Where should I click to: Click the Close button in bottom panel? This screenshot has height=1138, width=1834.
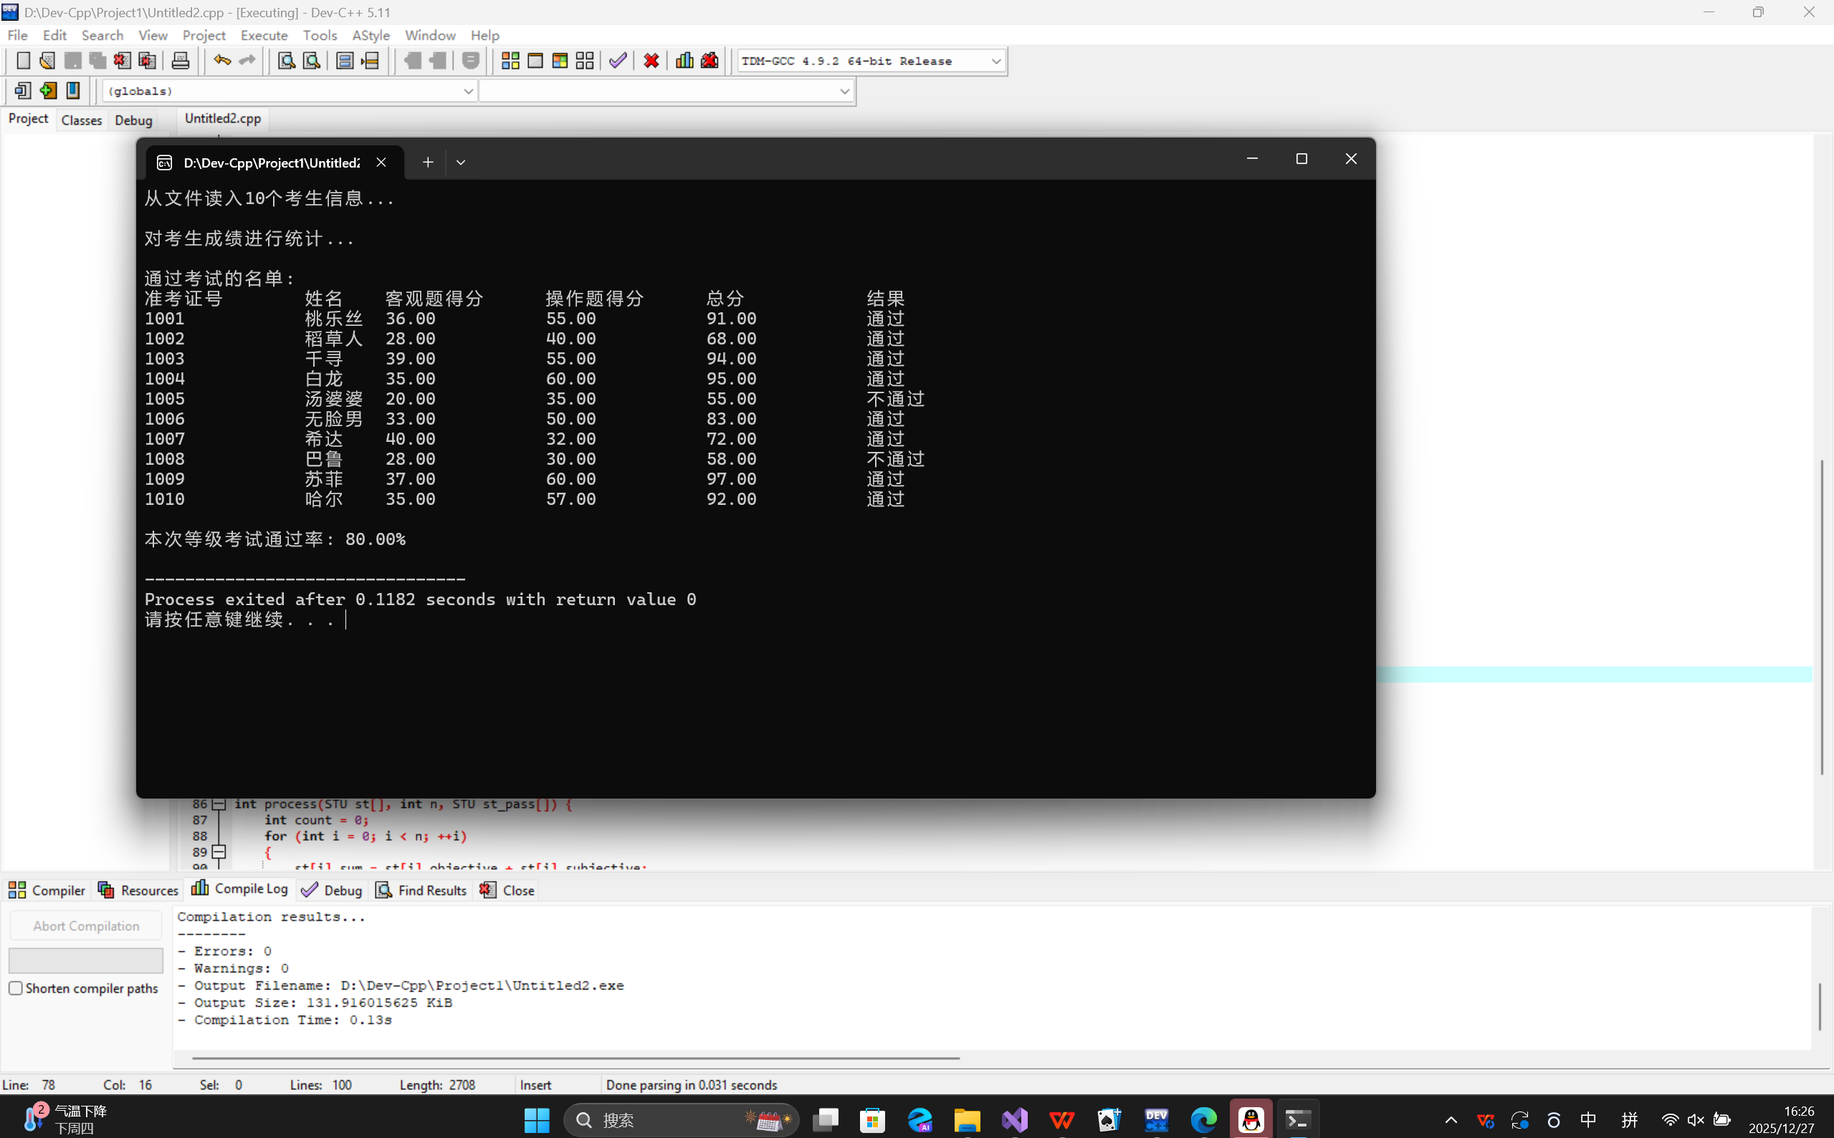(x=507, y=890)
